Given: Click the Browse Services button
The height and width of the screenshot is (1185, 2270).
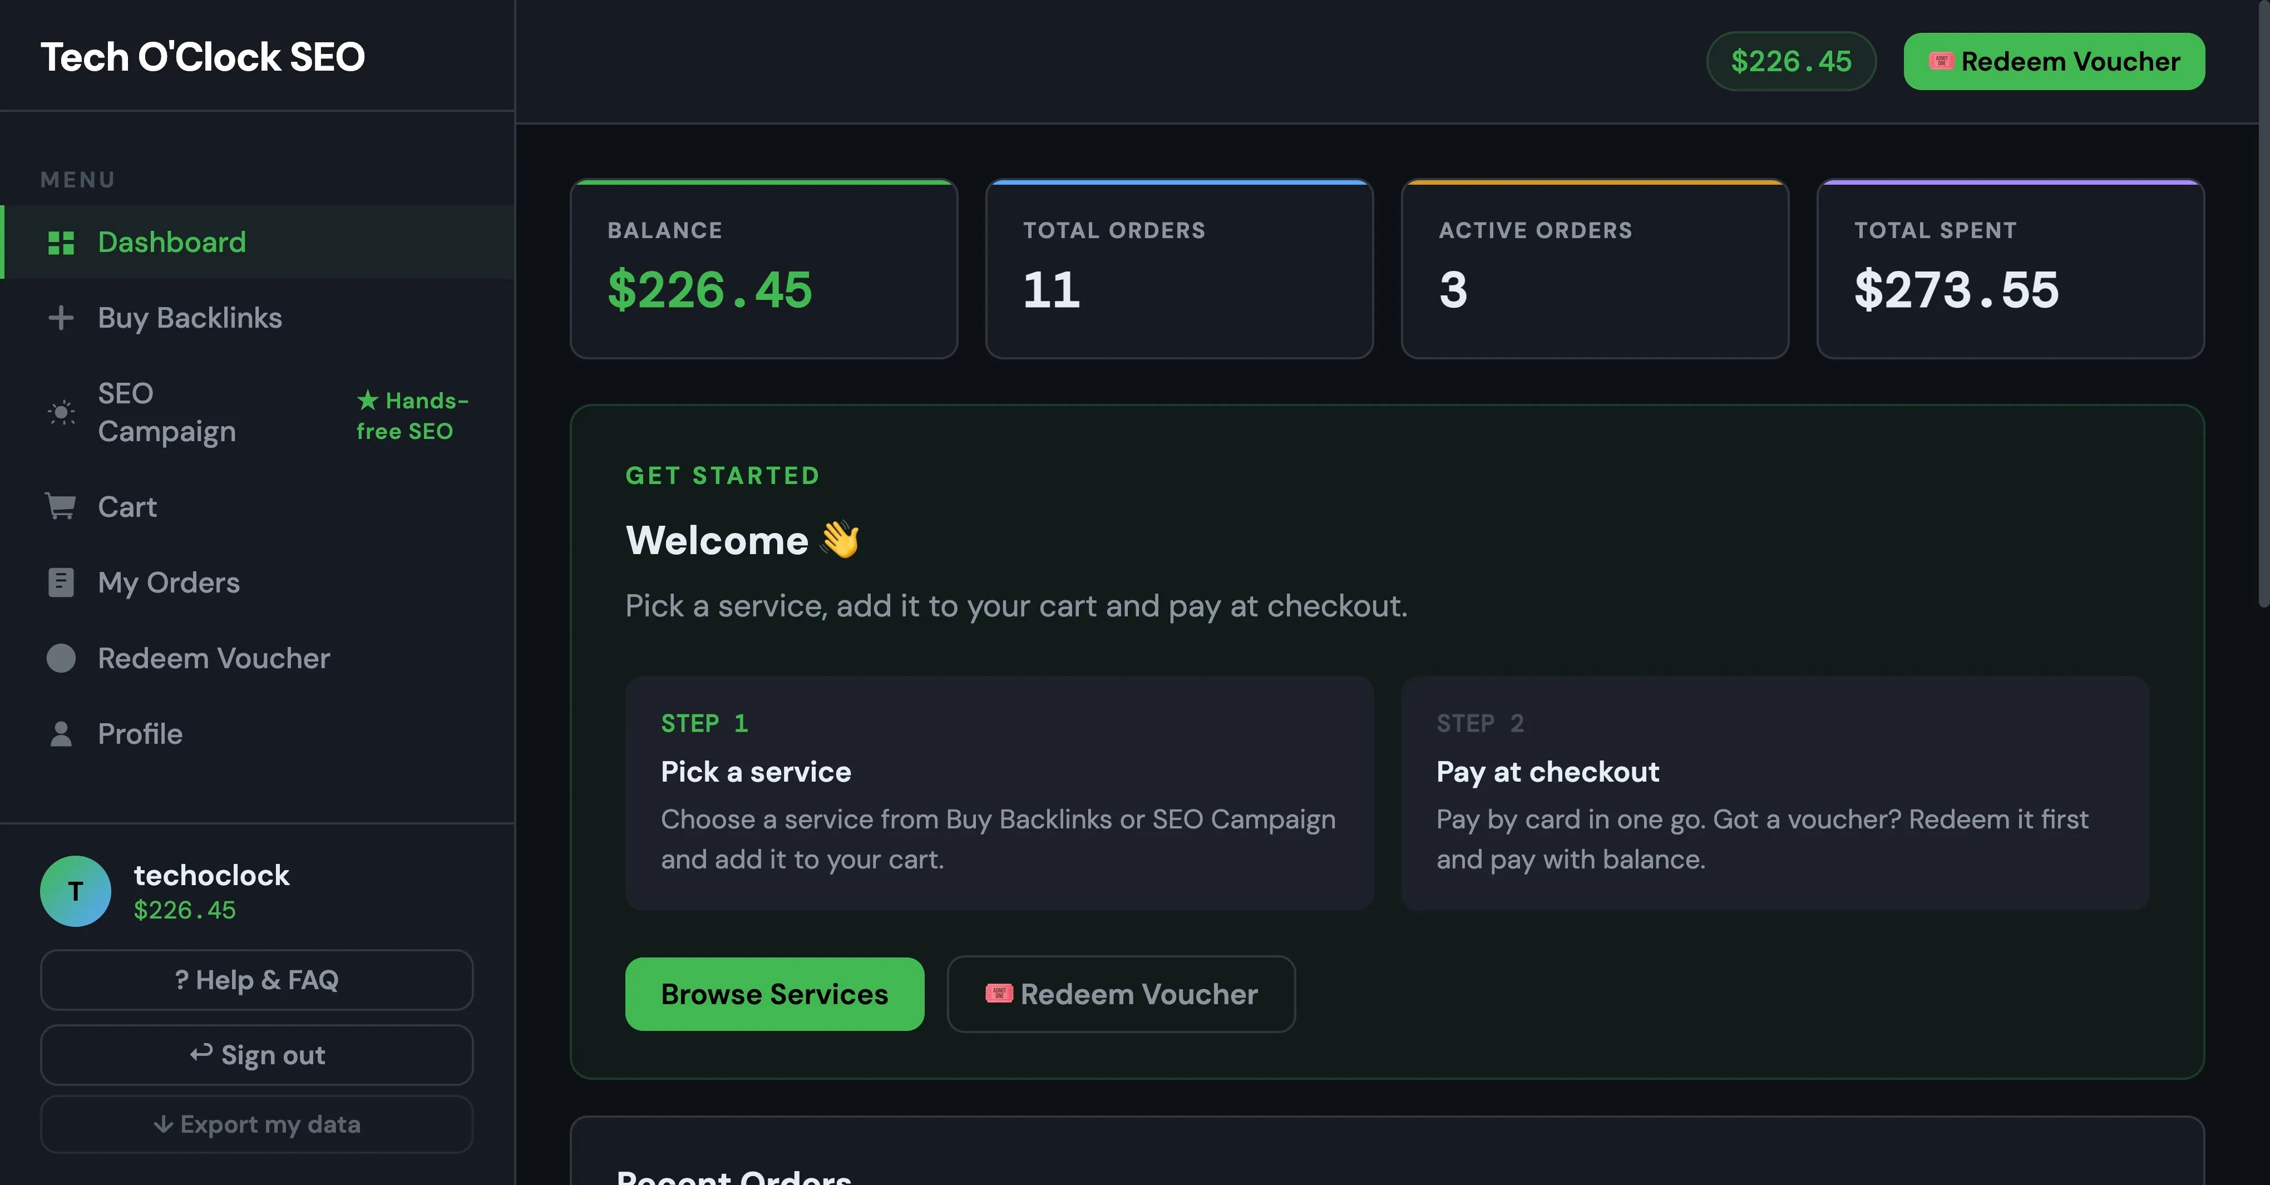Looking at the screenshot, I should tap(774, 993).
